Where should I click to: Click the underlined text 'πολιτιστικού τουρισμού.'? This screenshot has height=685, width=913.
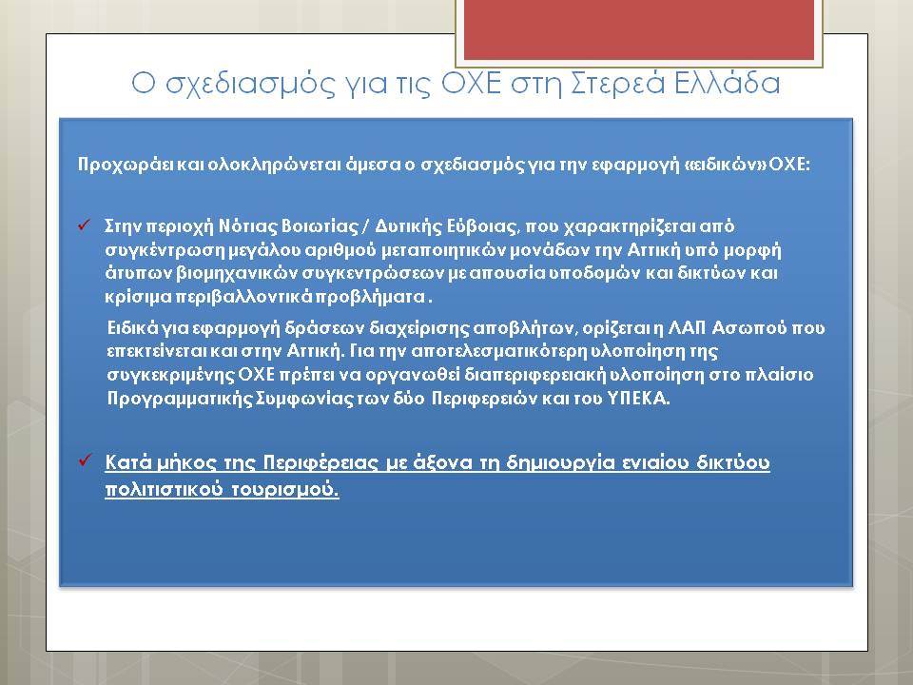pyautogui.click(x=222, y=489)
